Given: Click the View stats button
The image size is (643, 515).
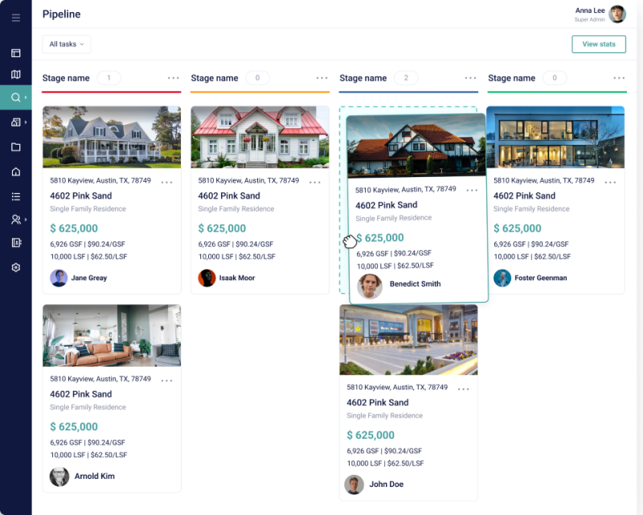Looking at the screenshot, I should click(599, 44).
